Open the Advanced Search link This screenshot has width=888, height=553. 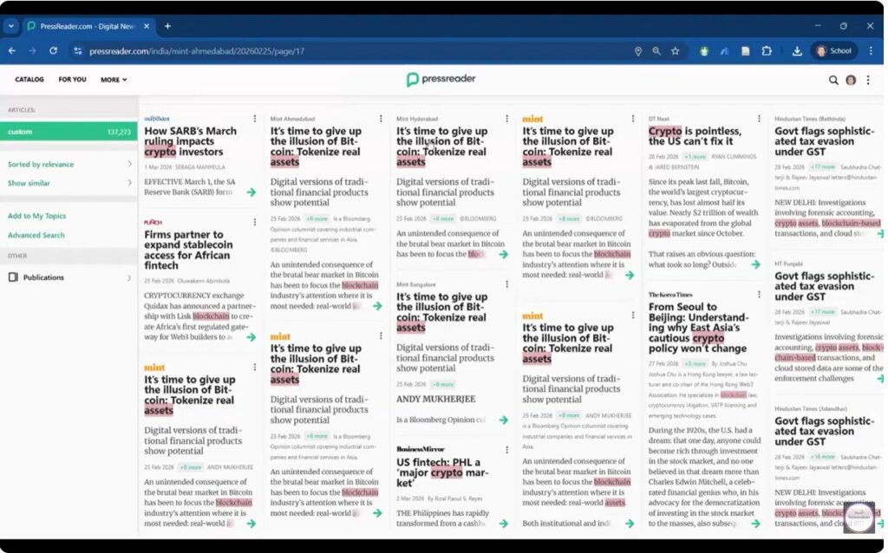[36, 235]
